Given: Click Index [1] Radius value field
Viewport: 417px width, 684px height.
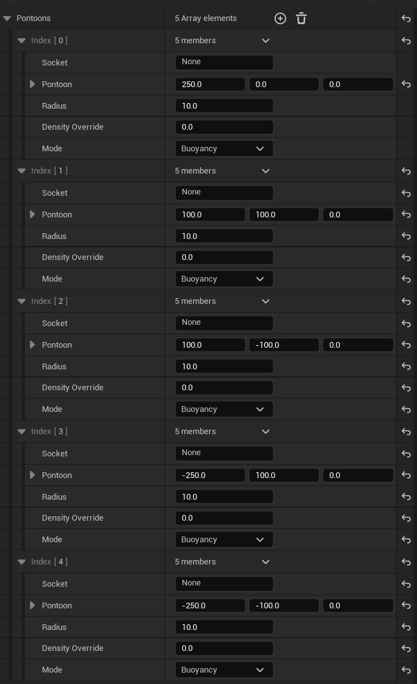Looking at the screenshot, I should click(x=224, y=236).
